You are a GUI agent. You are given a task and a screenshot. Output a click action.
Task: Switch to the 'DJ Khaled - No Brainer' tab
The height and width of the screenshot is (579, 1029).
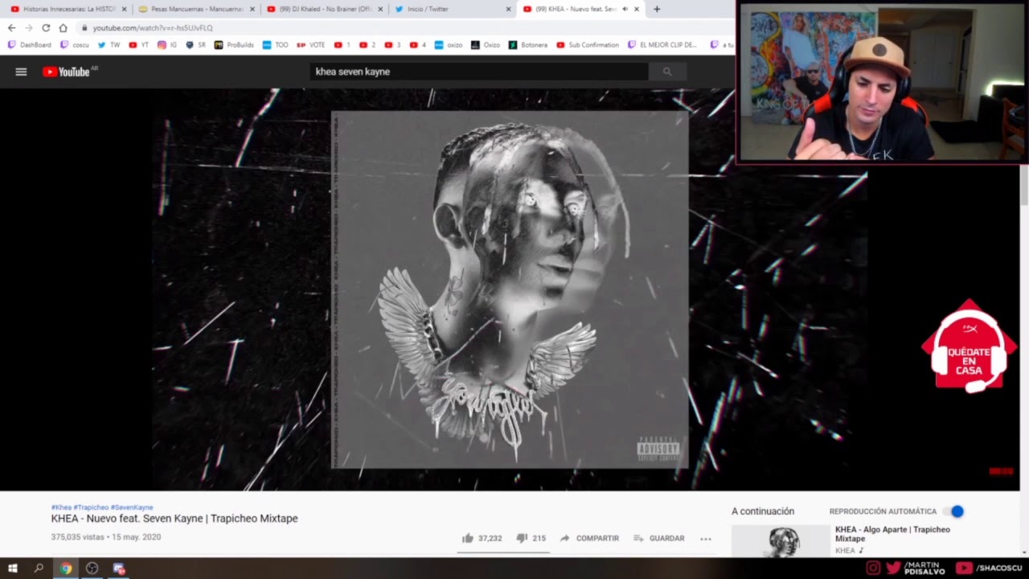point(325,9)
